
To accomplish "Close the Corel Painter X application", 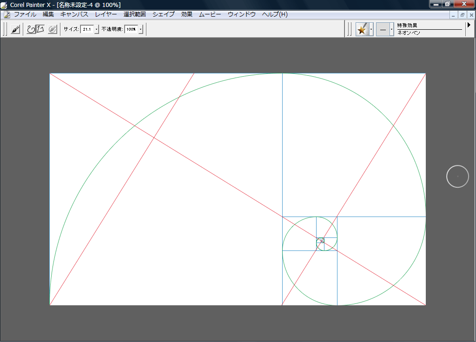I will (x=464, y=4).
